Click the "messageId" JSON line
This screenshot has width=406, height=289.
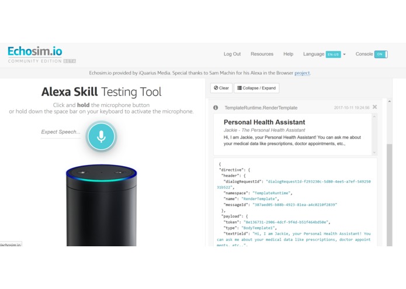click(280, 205)
